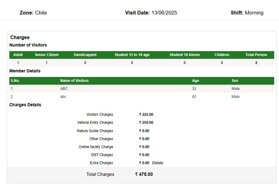Select the ₹ 225.00 visitors charge amount
Viewport: 279px width, 186px height.
coord(146,115)
